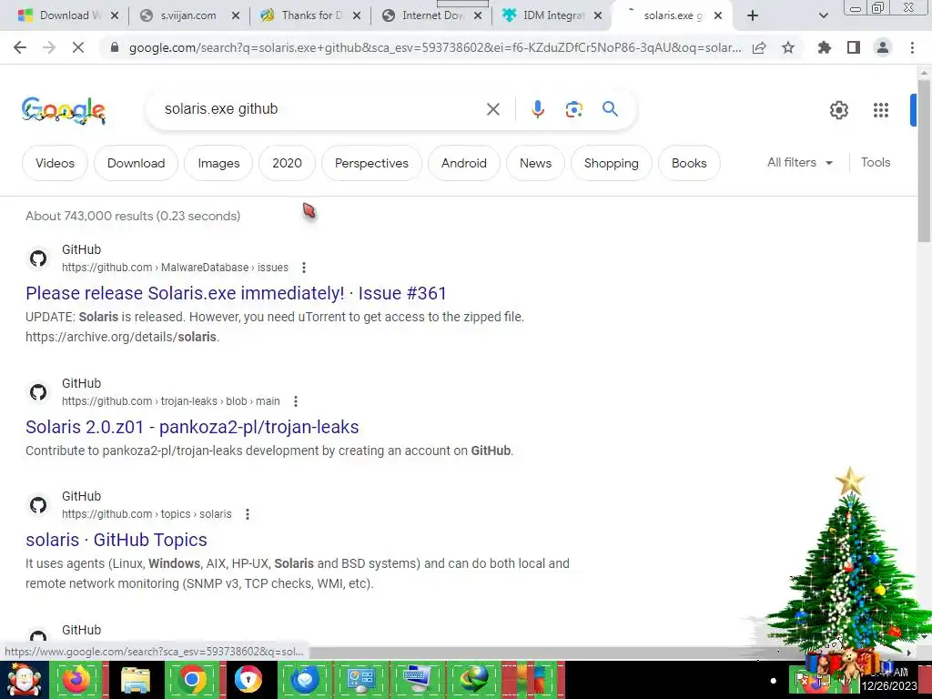Open the Chrome side panel

854,47
